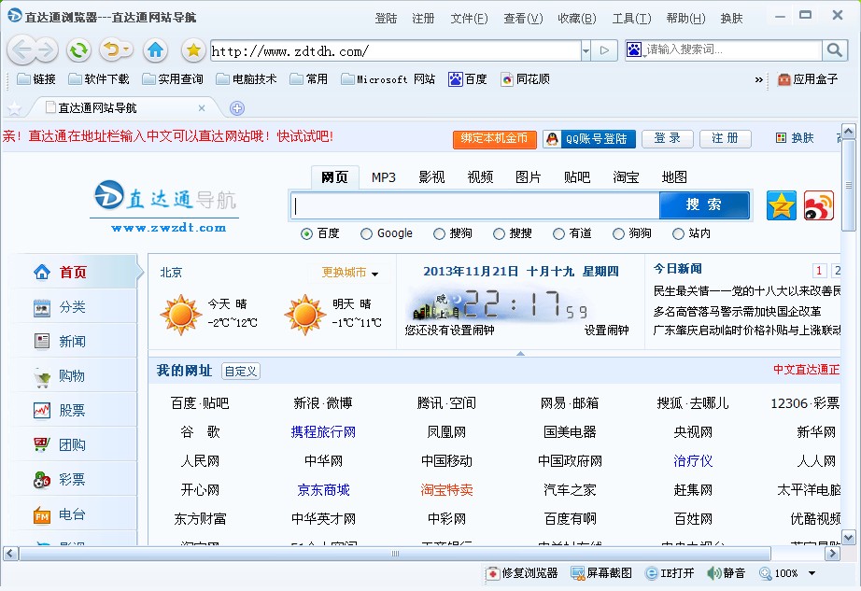Click the horizontal scrollbar thumb
Screen dimensions: 861x591
tap(395, 554)
